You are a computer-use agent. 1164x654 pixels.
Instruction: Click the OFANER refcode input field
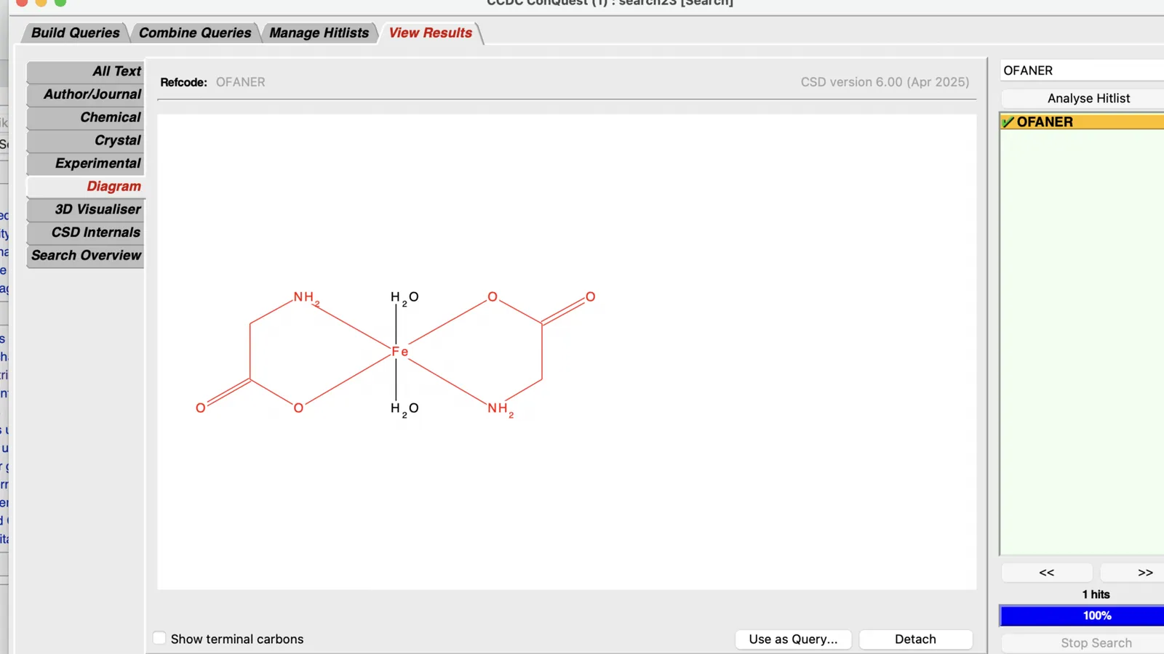point(1083,70)
